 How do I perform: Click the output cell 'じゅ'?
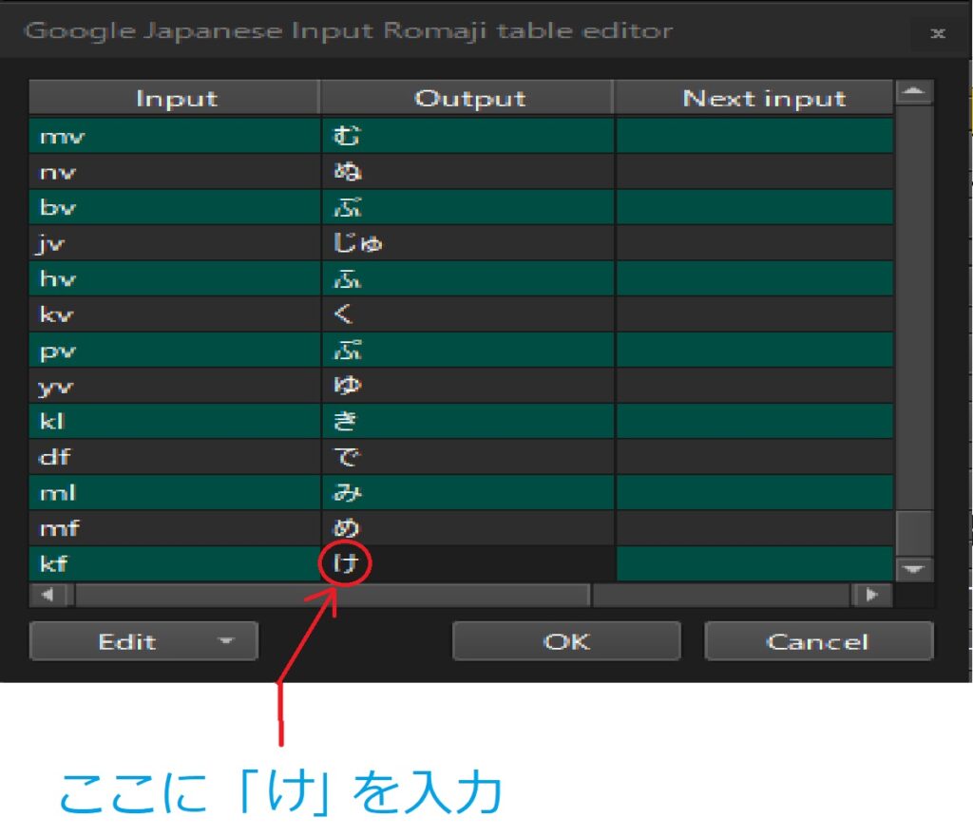[468, 243]
